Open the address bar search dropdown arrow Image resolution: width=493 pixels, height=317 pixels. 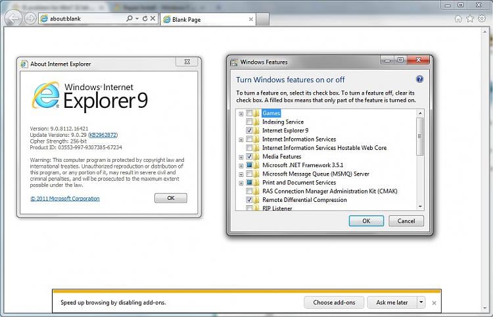[x=137, y=18]
